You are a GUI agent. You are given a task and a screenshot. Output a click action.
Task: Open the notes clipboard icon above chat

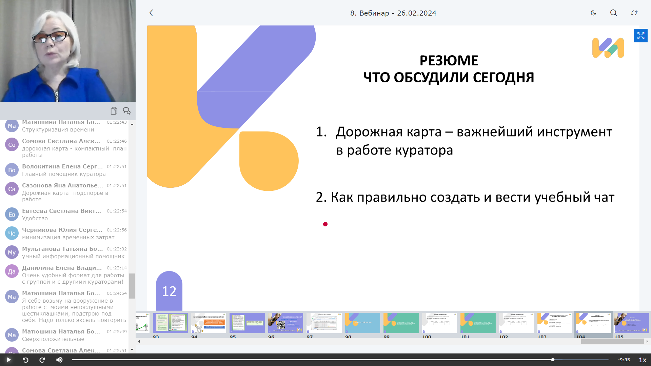coord(114,111)
